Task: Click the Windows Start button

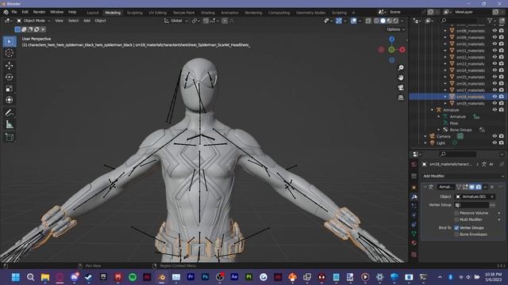Action: click(x=16, y=277)
